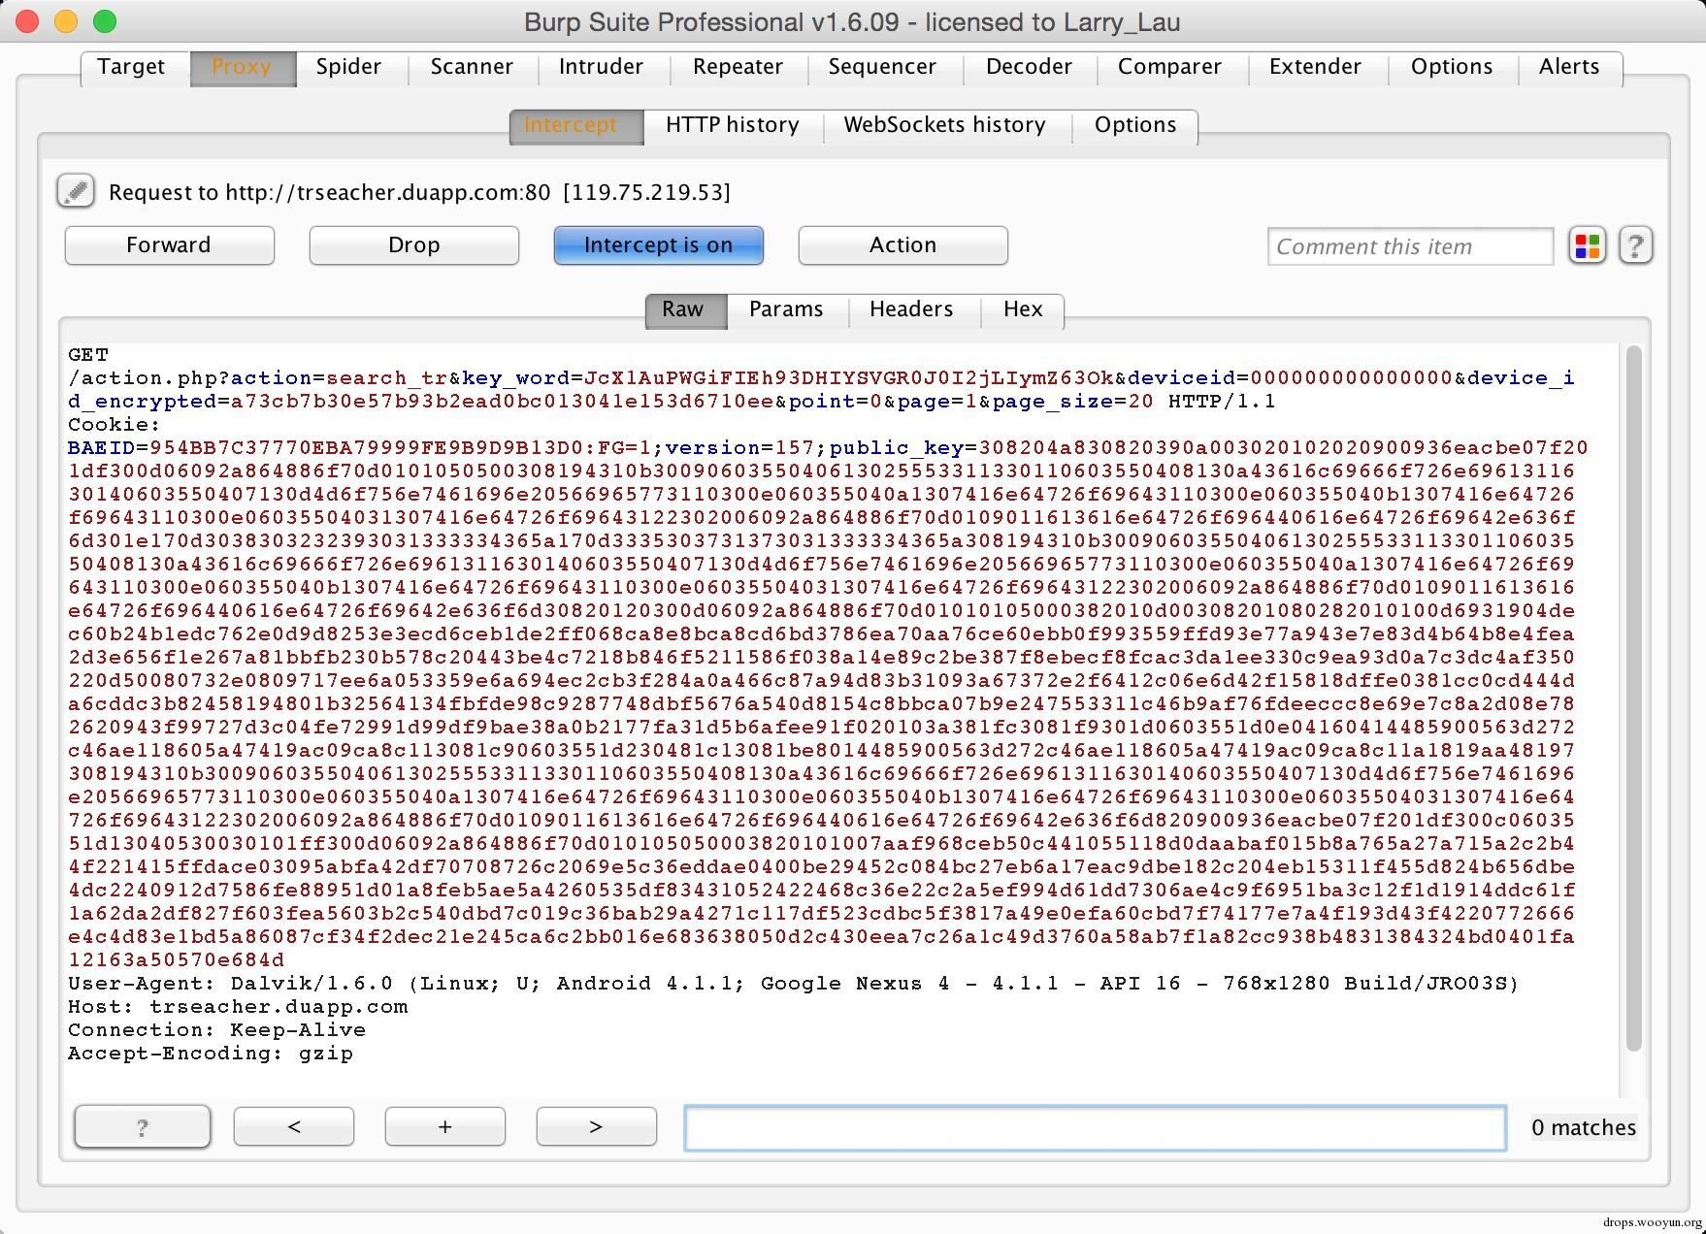The height and width of the screenshot is (1234, 1706).
Task: Click the search text input box
Action: click(x=1096, y=1127)
